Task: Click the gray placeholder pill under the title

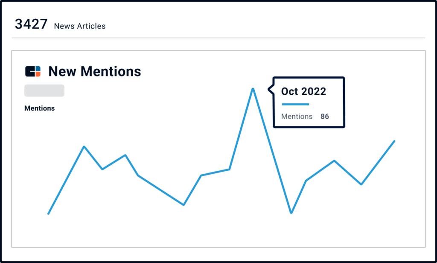Action: (x=44, y=91)
